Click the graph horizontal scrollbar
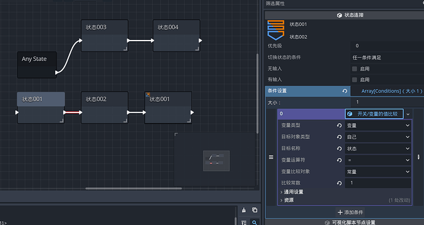 tap(133, 189)
